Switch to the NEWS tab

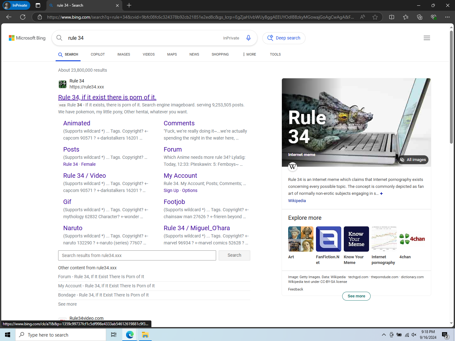coord(194,54)
